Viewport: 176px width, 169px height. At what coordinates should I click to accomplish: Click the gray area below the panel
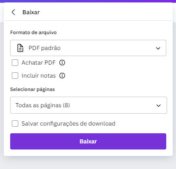pos(88,163)
